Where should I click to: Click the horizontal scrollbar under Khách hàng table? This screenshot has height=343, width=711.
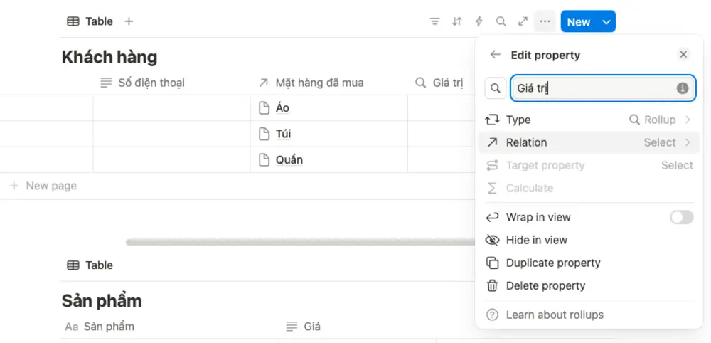point(300,242)
